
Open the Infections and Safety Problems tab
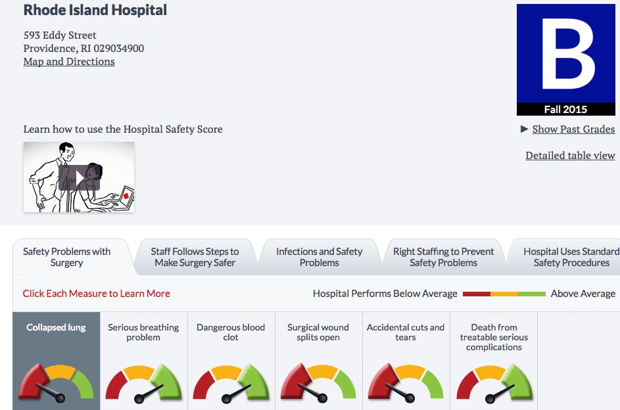tap(319, 257)
